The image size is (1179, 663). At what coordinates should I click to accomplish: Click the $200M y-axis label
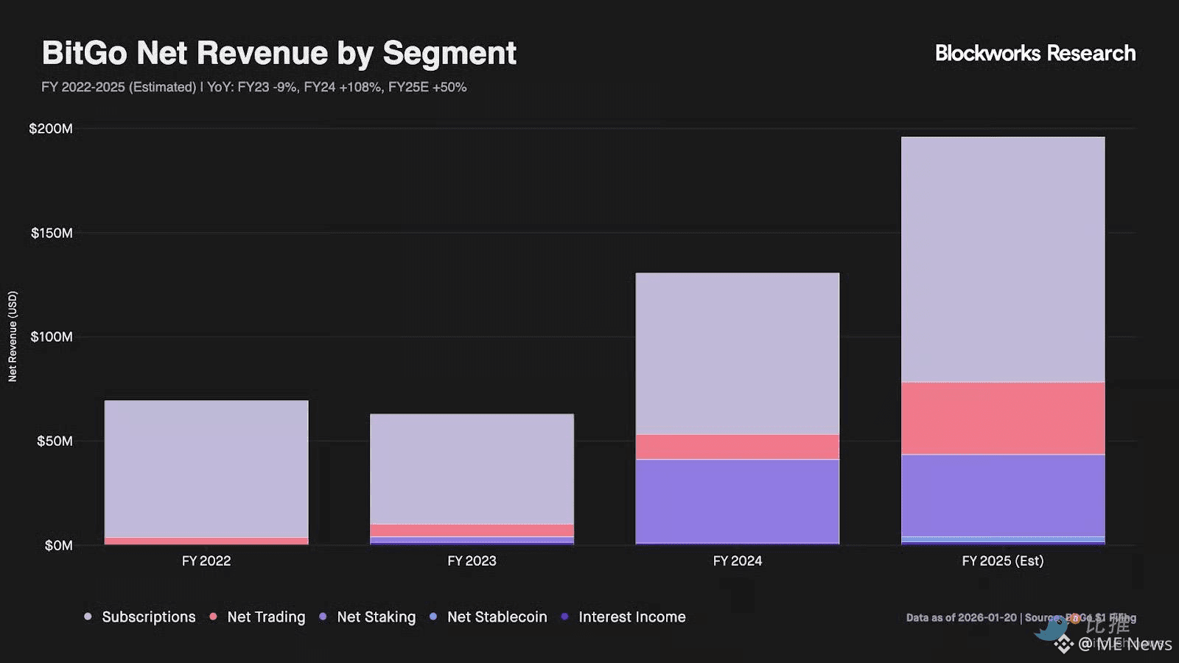pyautogui.click(x=51, y=129)
